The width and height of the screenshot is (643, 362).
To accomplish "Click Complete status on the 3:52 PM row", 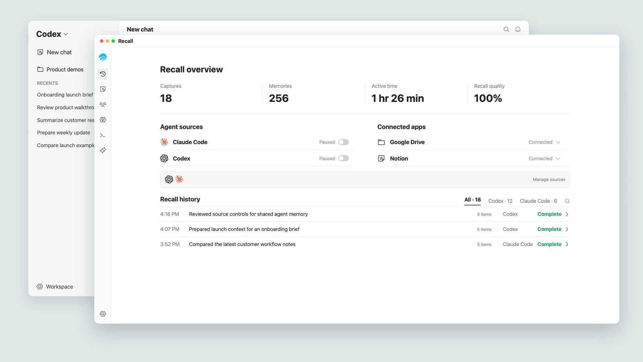I will pyautogui.click(x=549, y=244).
